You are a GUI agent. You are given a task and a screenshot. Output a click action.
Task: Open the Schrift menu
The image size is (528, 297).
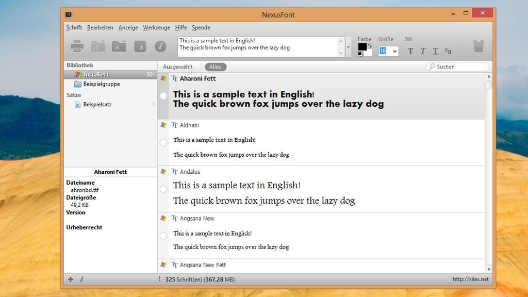click(74, 28)
